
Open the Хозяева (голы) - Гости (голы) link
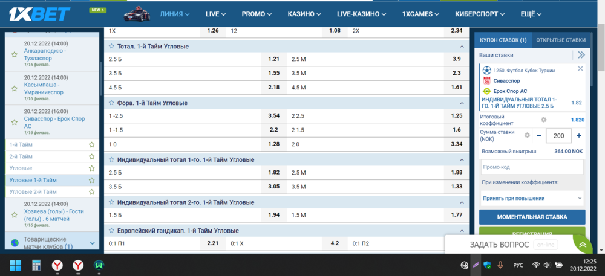[x=54, y=215]
